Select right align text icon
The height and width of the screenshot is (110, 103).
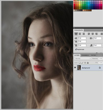tap(84, 34)
